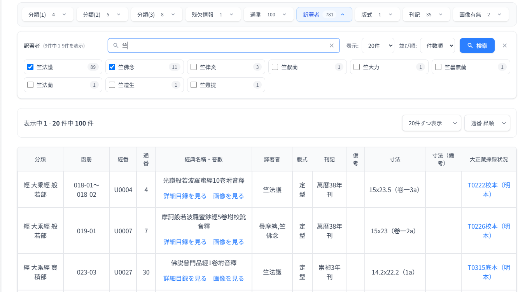
Task: Open the 並び順 件数順 select box
Action: [437, 45]
